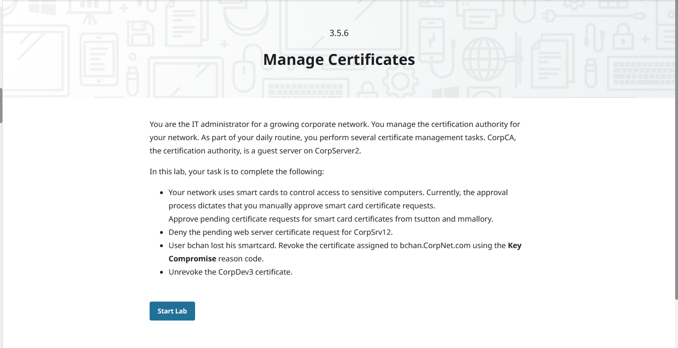
Task: Click the Manage Certificates heading
Action: (339, 60)
